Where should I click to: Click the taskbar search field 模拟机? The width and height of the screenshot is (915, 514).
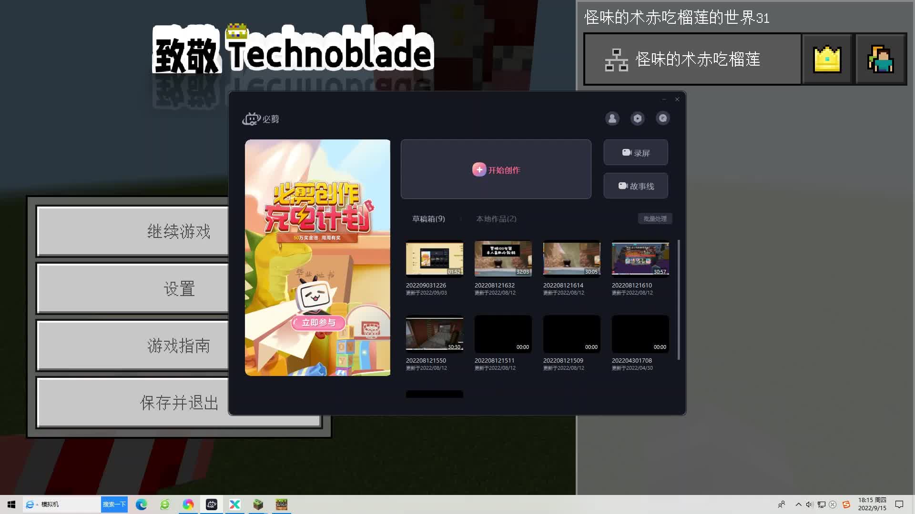coord(62,504)
